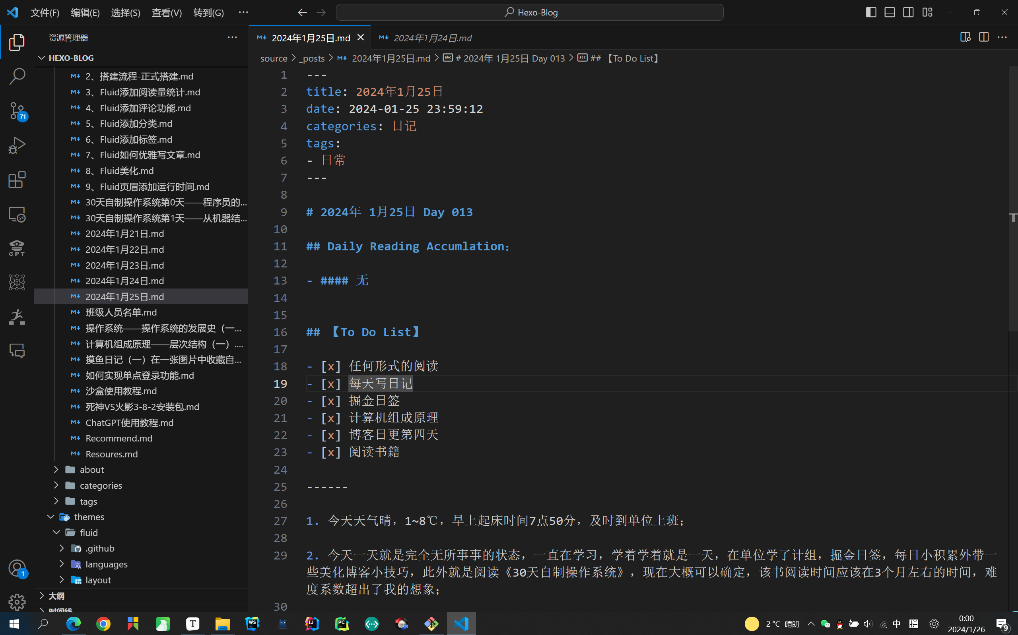Screen dimensions: 1018x635
Task: Close the 2024年1月25日.md tab
Action: tap(361, 38)
